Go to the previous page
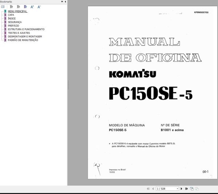 click(153, 189)
